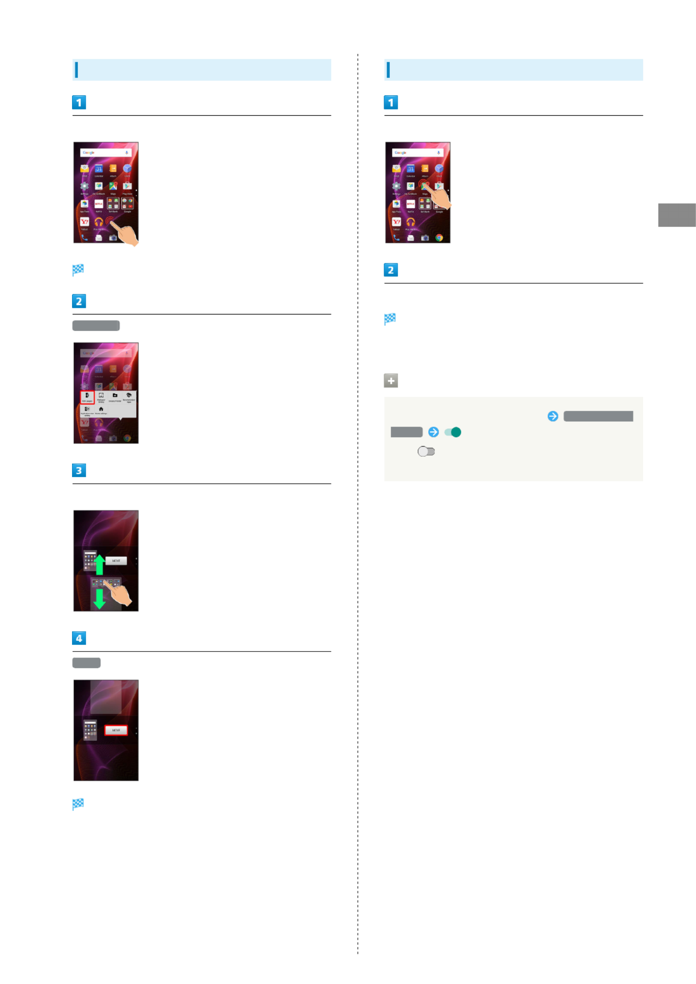Select the red-highlighted Edit pages menu item

pyautogui.click(x=87, y=397)
